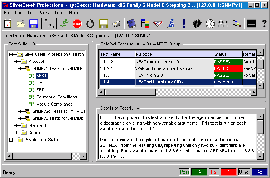Click the checklist clipboard toolbar icon
The width and height of the screenshot is (270, 178).
point(8,24)
